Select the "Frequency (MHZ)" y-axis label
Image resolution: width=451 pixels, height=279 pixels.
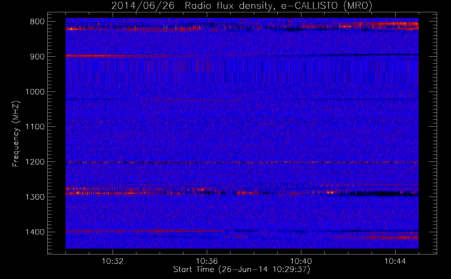(16, 134)
